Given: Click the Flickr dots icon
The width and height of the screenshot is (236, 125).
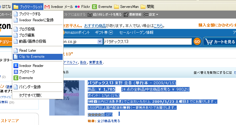Looking at the screenshot, I should click(77, 7).
